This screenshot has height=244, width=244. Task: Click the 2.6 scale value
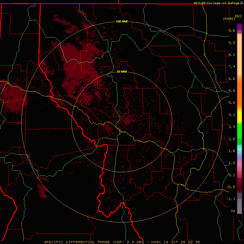point(232,139)
